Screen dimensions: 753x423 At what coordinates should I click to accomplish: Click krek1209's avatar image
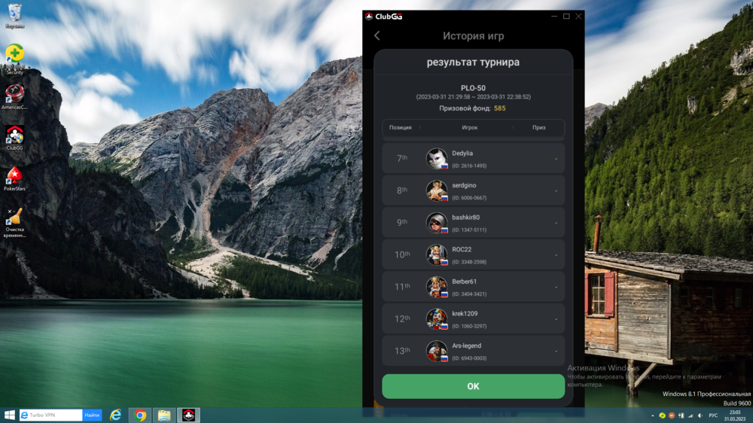tap(436, 318)
